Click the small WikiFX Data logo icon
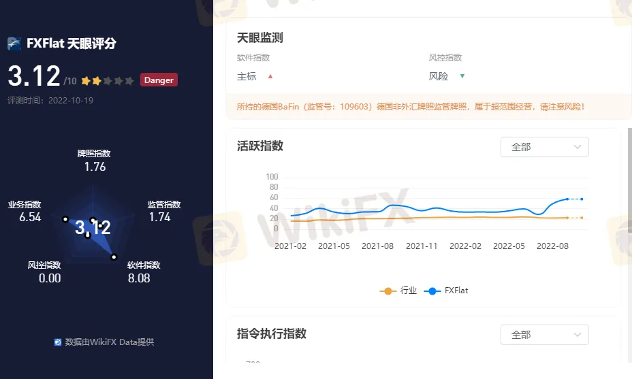 [x=58, y=342]
